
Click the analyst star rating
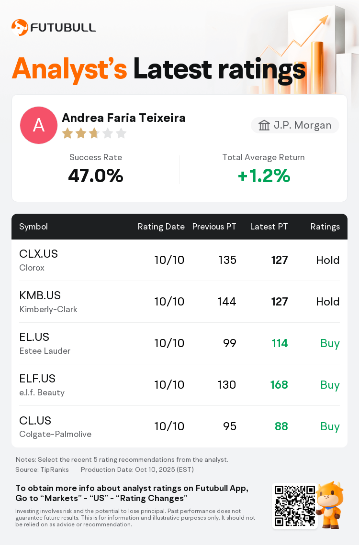pos(94,133)
